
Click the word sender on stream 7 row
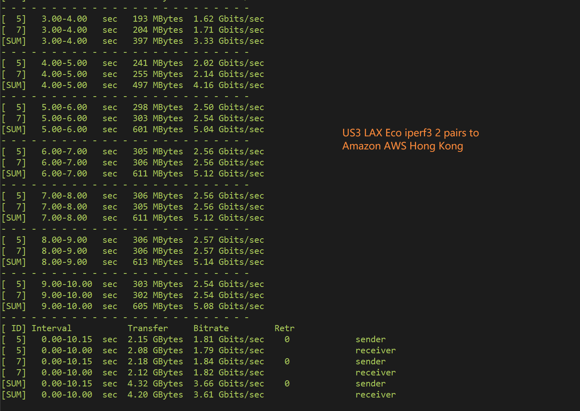[x=371, y=361]
